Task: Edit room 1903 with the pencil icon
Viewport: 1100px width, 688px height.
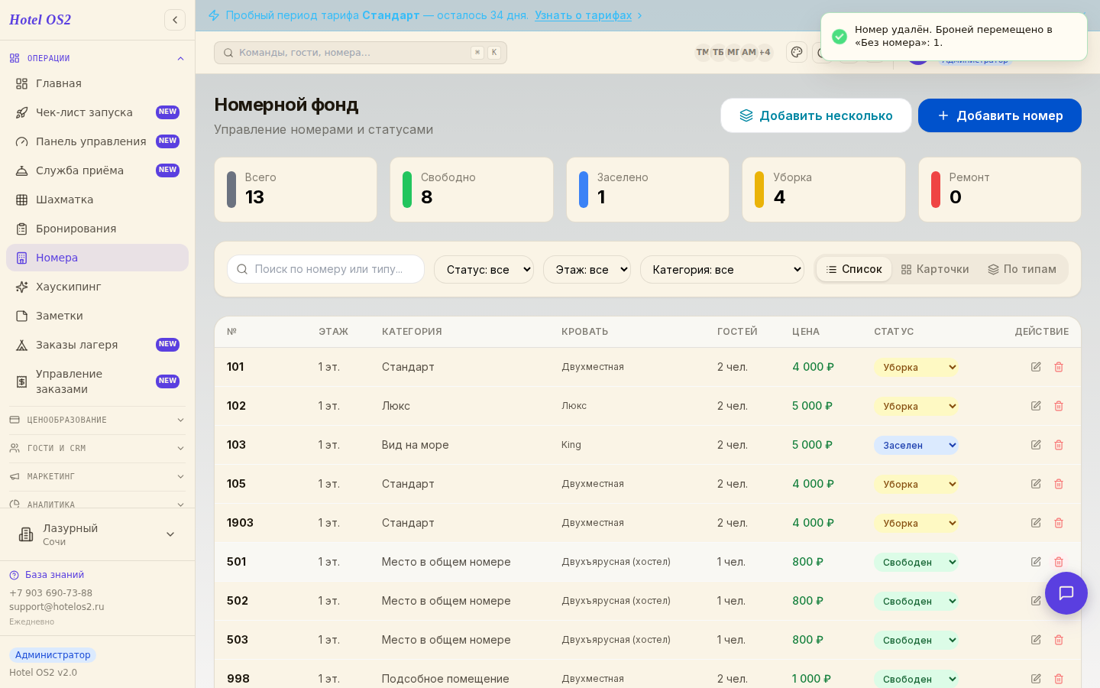Action: (x=1036, y=523)
